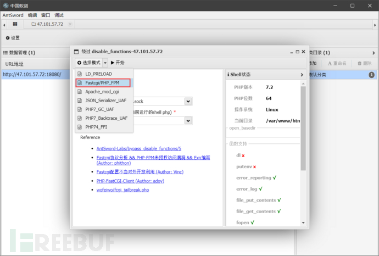Click the file_put_contents function entry

tap(259, 200)
